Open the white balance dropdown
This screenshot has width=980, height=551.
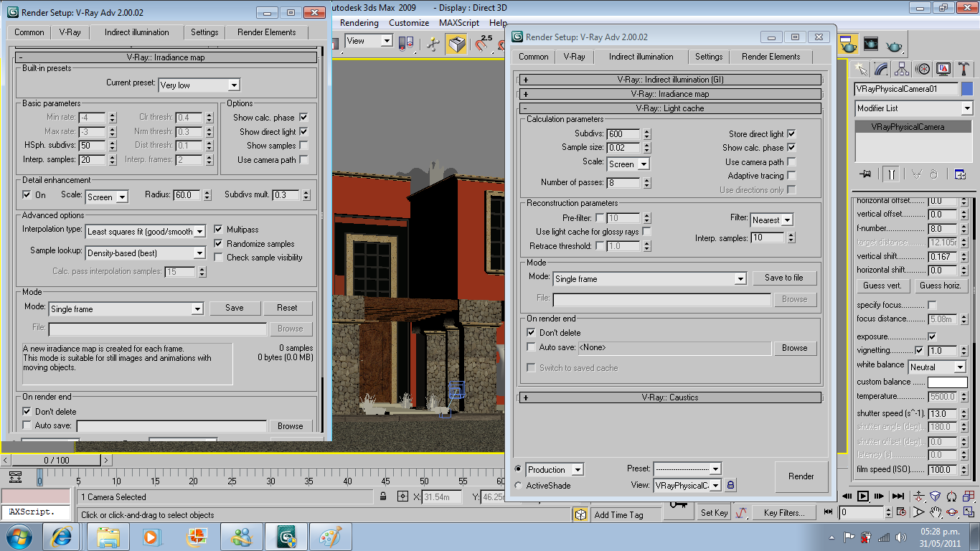click(937, 367)
